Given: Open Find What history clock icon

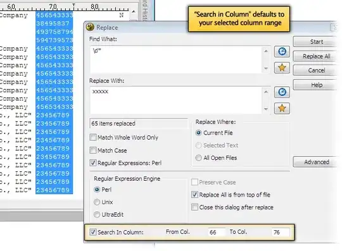Looking at the screenshot, I should click(x=282, y=52).
